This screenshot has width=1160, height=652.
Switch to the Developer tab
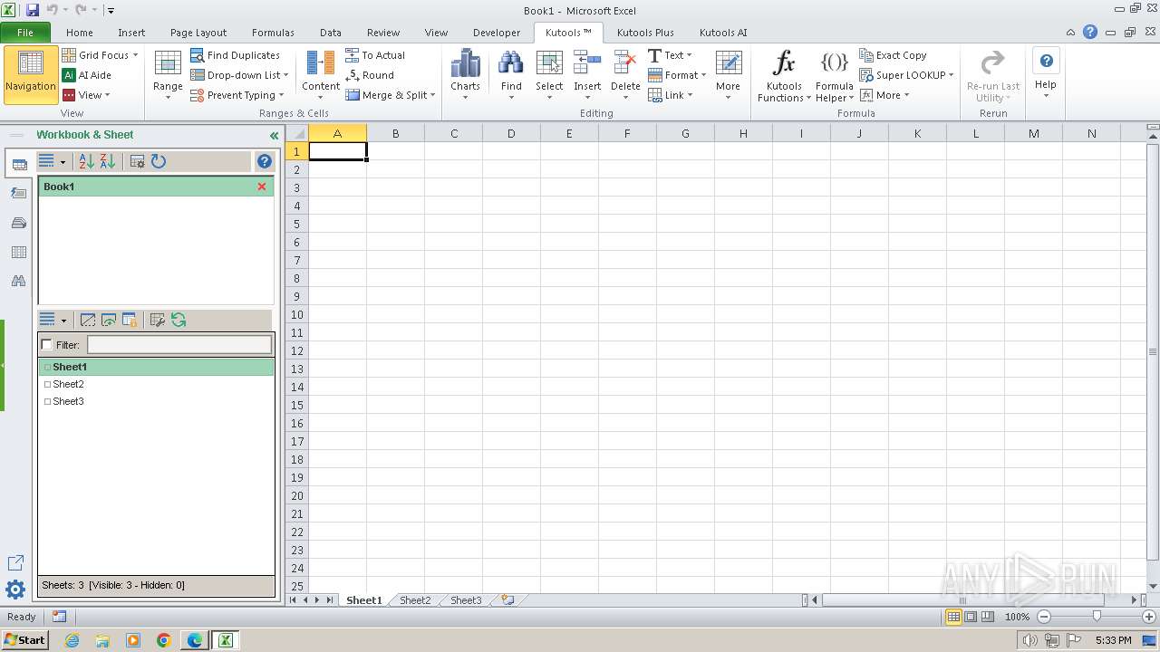(x=497, y=33)
